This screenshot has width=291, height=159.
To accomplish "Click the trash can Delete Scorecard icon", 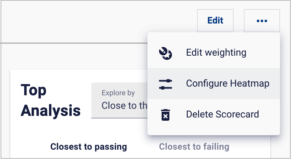I will pos(166,115).
